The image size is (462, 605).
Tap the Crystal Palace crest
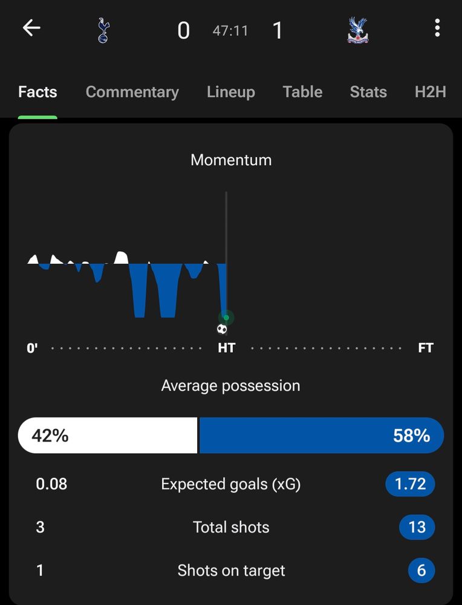click(357, 30)
